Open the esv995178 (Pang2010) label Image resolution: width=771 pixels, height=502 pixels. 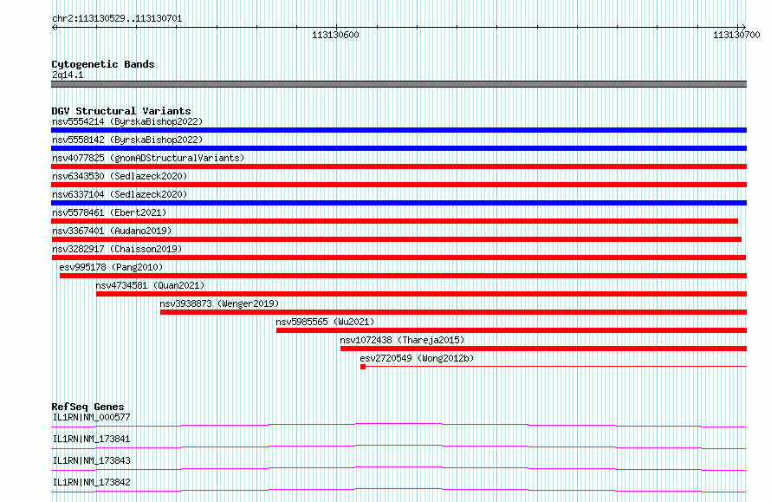tap(111, 267)
